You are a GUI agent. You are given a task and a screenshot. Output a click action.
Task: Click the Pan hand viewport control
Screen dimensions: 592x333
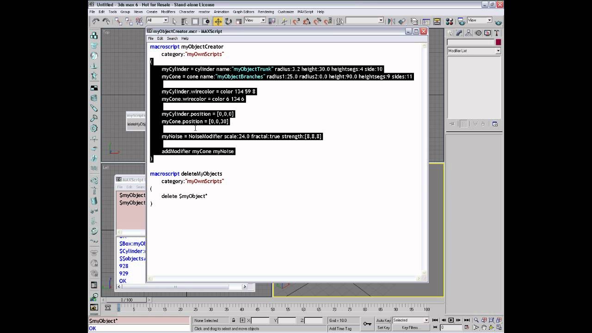483,327
